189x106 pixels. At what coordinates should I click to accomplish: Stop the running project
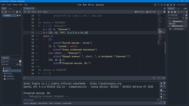[x=162, y=5]
